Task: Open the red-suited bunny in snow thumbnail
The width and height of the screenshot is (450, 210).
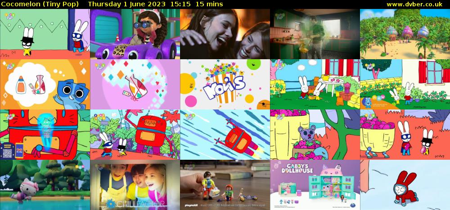Action: [405, 185]
